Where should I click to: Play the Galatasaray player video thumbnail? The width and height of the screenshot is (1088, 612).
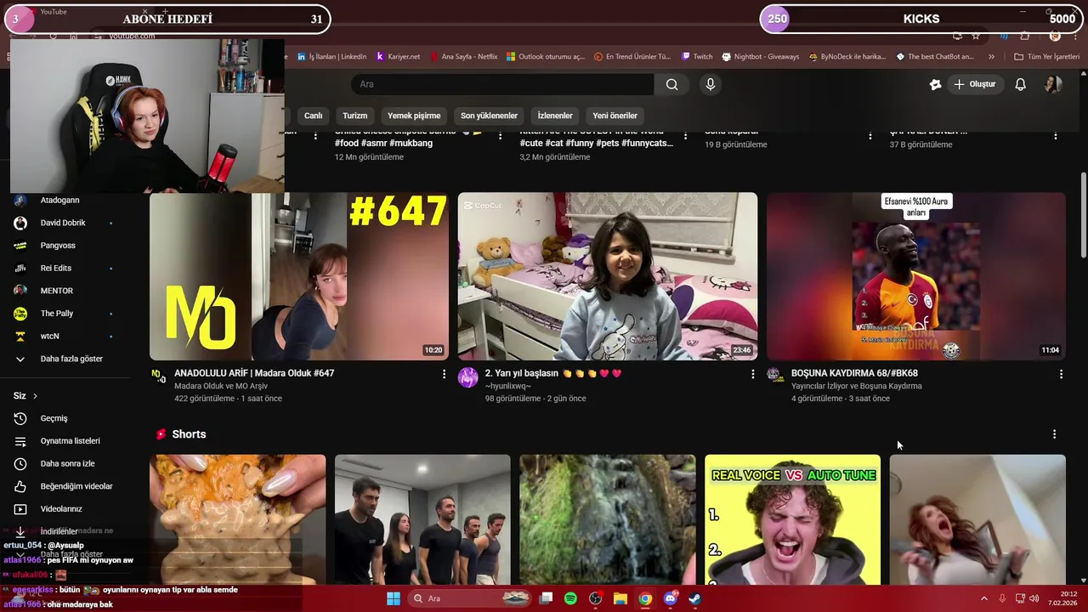[916, 276]
